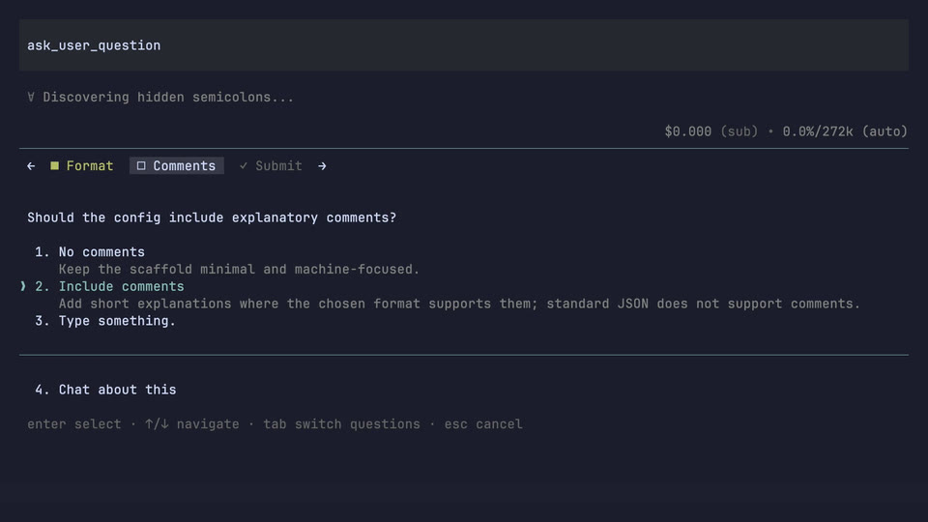
Task: Click the 0.0%/272k (auto) context indicator
Action: click(x=845, y=131)
